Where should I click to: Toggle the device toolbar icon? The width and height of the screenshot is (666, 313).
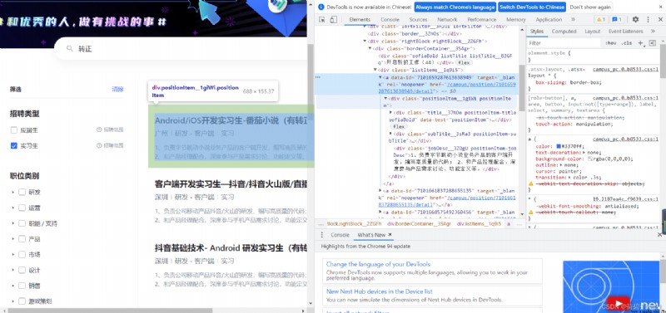(334, 19)
